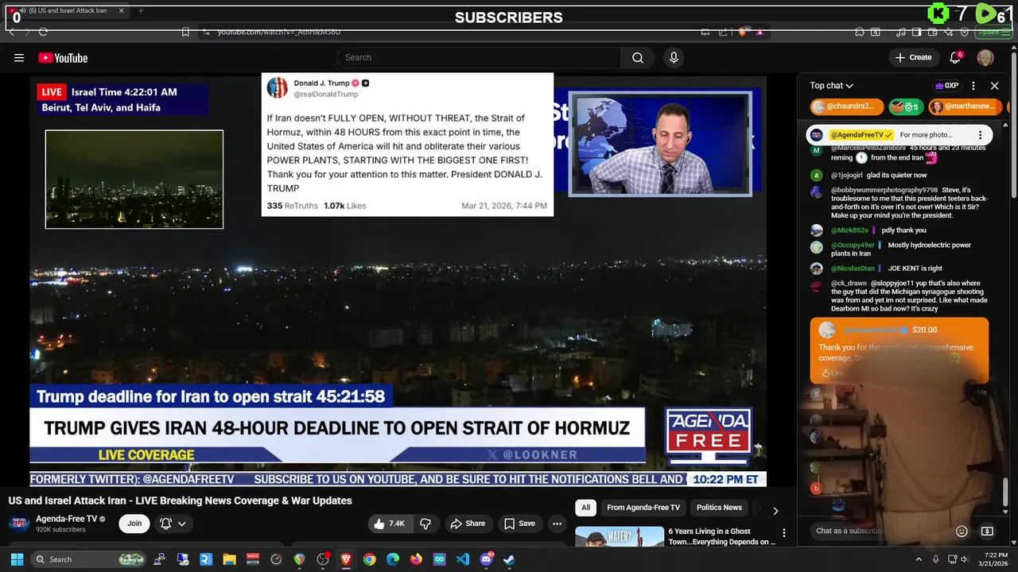The image size is (1018, 572).
Task: Open live chat more options menu
Action: pos(973,86)
